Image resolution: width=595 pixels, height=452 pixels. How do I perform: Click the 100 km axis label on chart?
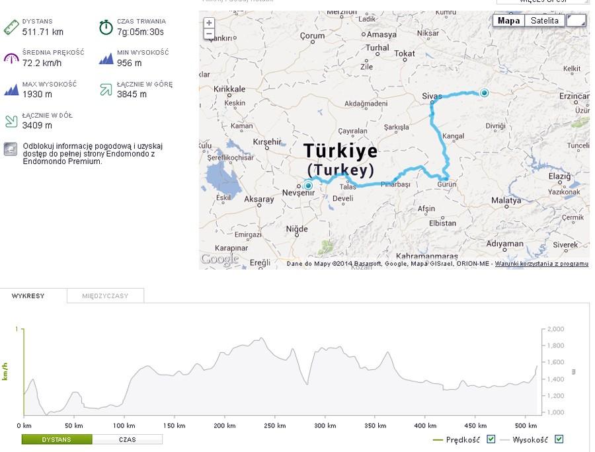124,426
